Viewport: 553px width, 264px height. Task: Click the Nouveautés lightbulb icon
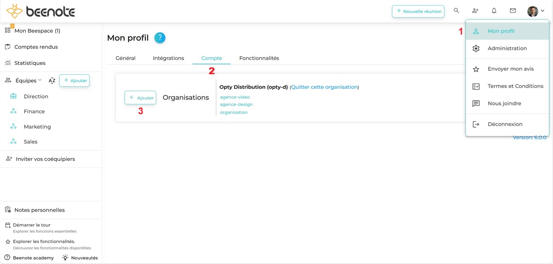[65, 258]
